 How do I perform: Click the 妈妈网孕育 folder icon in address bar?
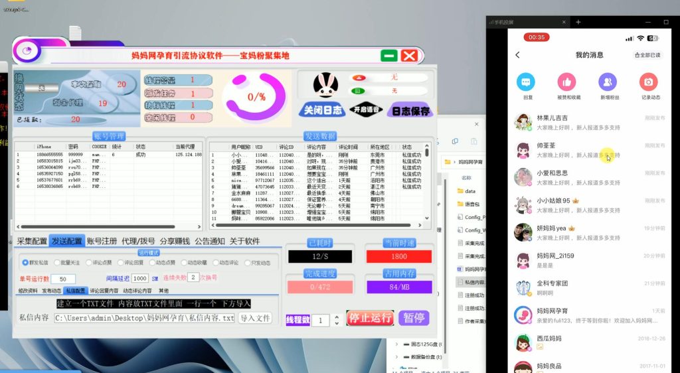coord(448,162)
